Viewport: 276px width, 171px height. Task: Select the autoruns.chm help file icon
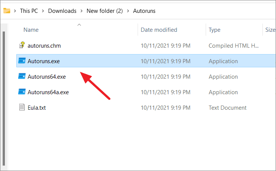(x=22, y=45)
